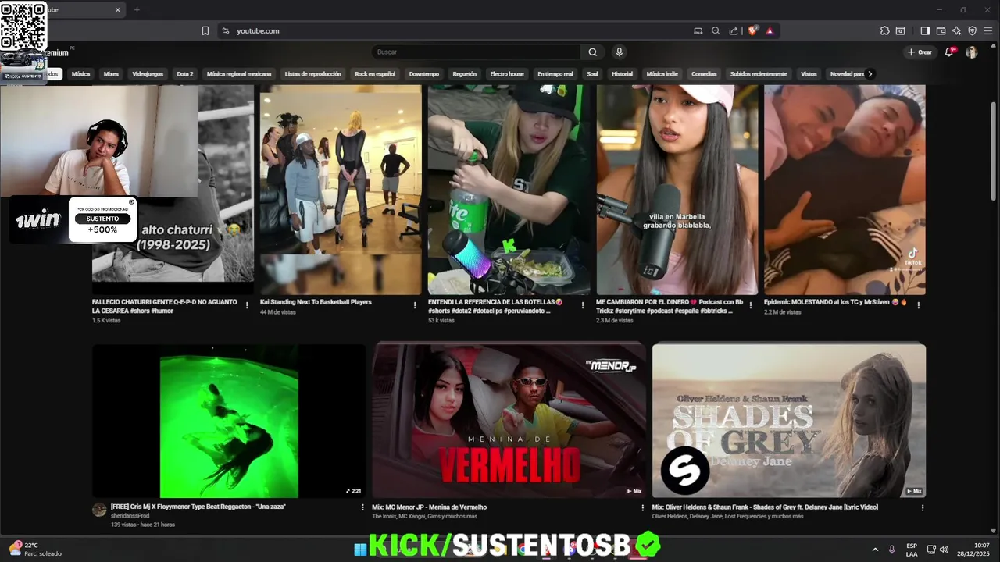Open options for ENTENDI LA REFERENCIA short
Image resolution: width=1000 pixels, height=562 pixels.
583,305
